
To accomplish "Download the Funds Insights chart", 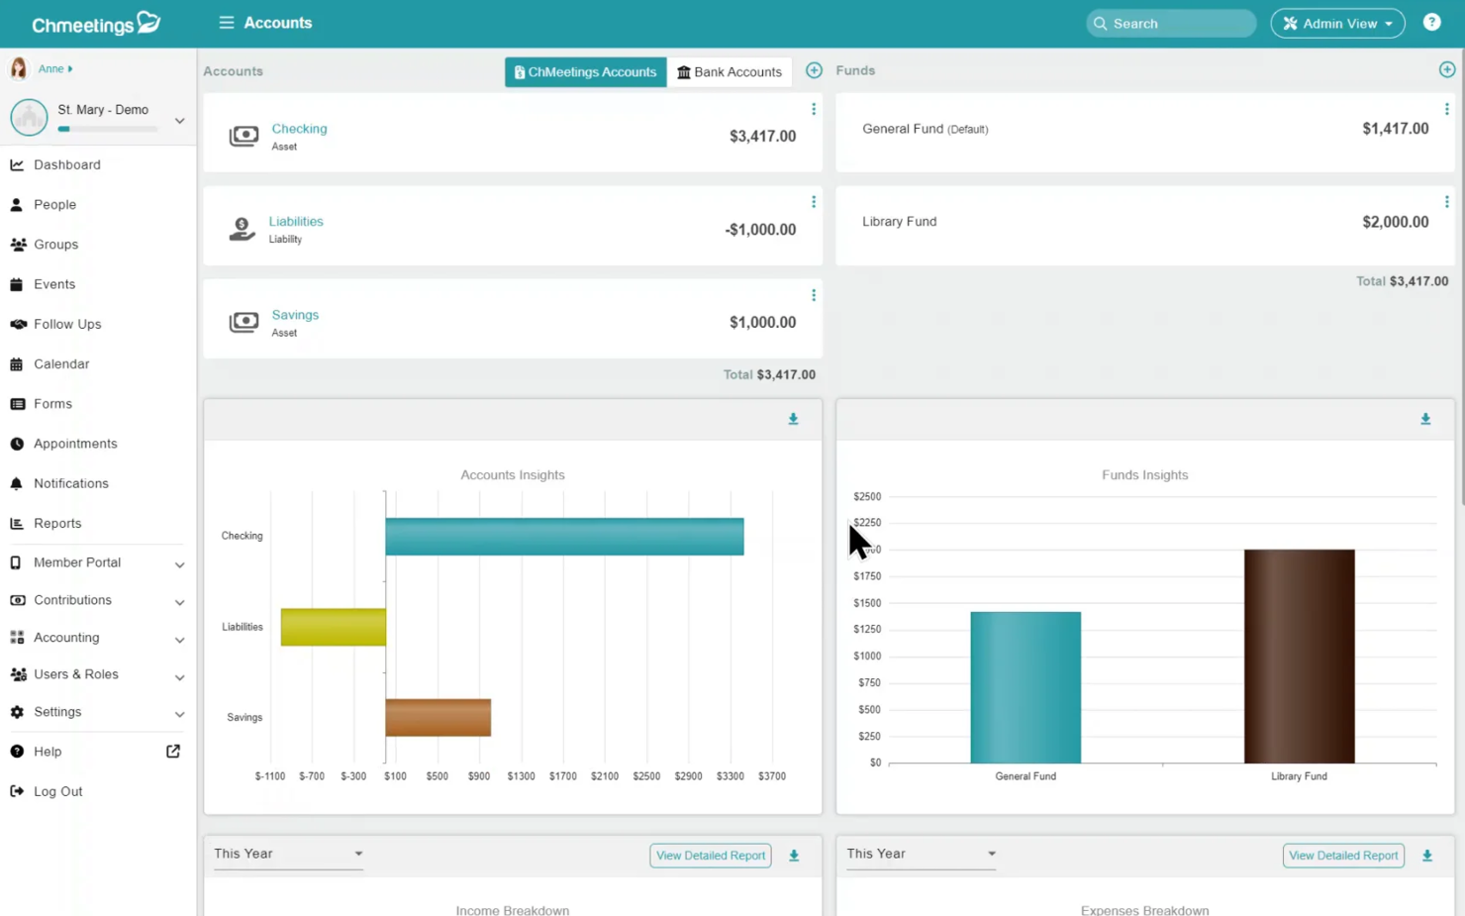I will point(1425,419).
